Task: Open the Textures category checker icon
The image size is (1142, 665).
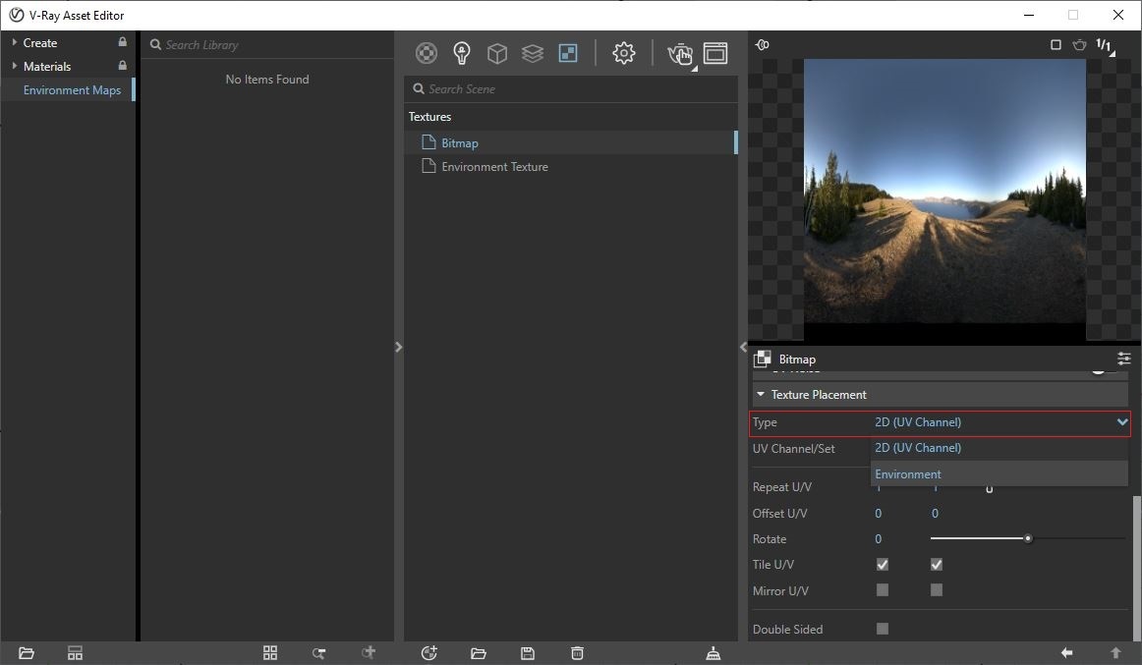Action: (x=568, y=53)
